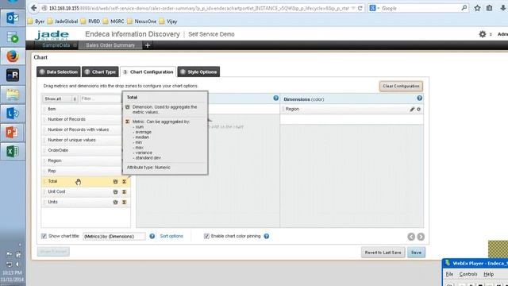
Task: Open the search engine dropdown in Google box
Action: coord(374,8)
